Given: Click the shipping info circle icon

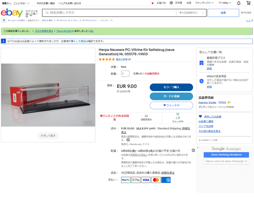Looking at the screenshot, I should [128, 140].
